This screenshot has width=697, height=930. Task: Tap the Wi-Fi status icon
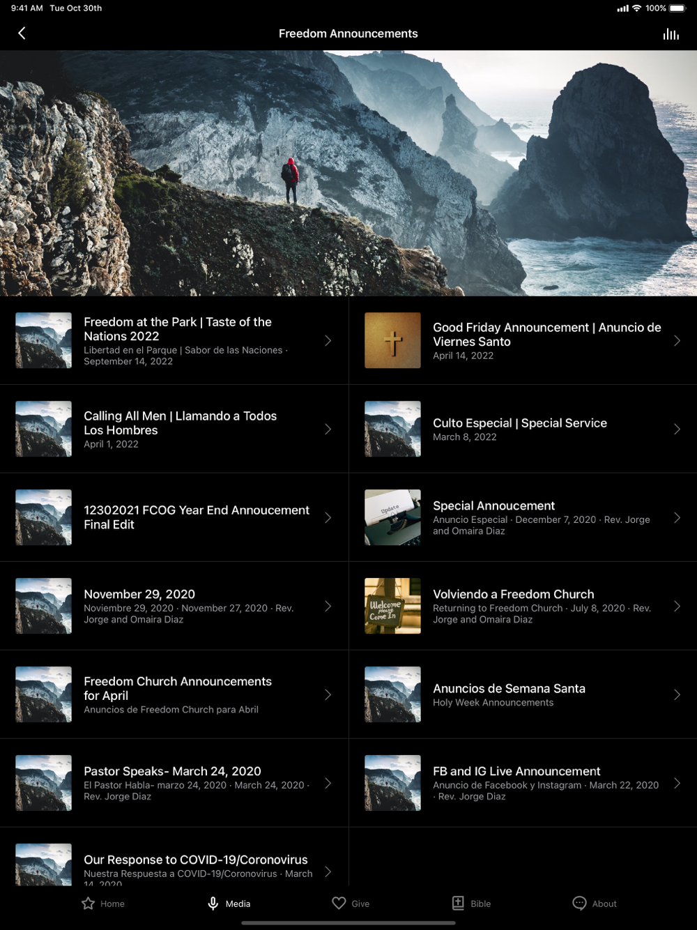(636, 8)
